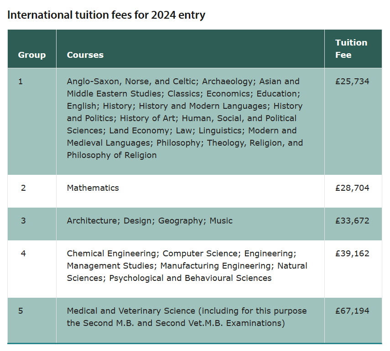Click the Group column header

coord(32,55)
